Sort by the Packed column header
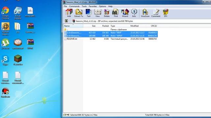The image size is (211, 118). click(x=103, y=26)
